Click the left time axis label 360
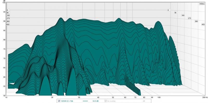Viewport: 208px width, 103px height. (8, 21)
